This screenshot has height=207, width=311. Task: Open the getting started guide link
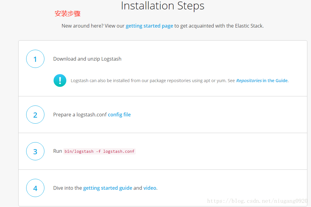click(x=108, y=188)
